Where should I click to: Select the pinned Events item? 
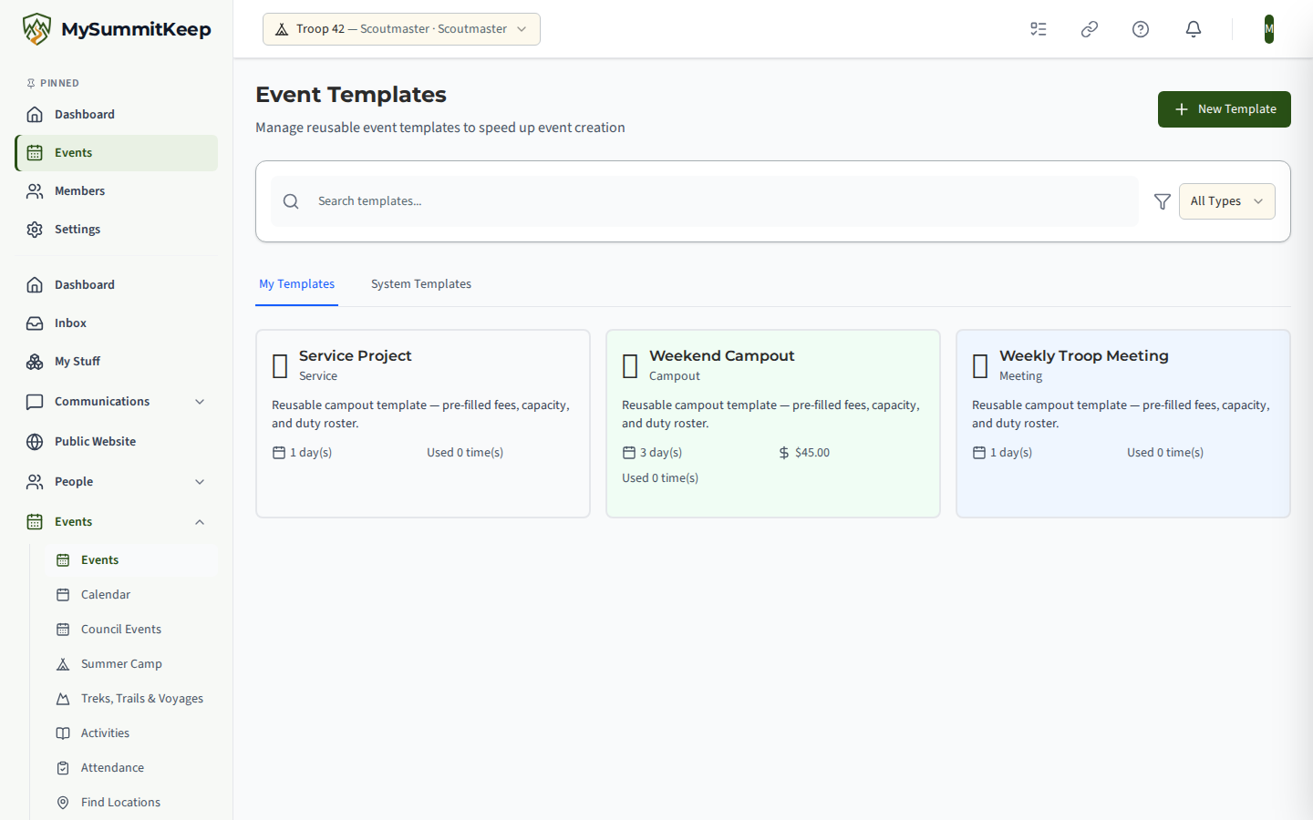pyautogui.click(x=116, y=153)
